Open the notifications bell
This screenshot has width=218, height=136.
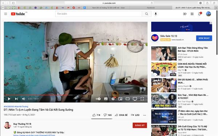[x=199, y=14]
